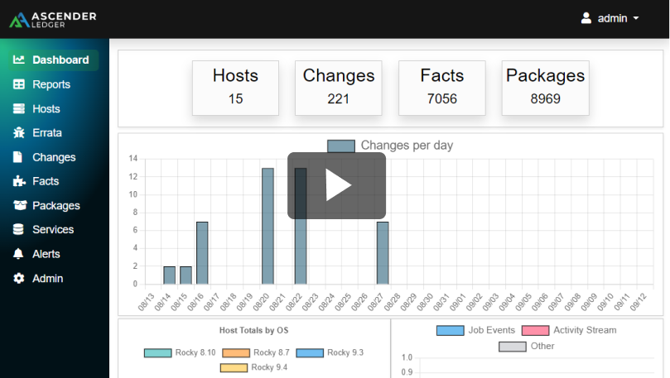Click the Rocky 9.4 legend label
670x378 pixels.
point(269,367)
